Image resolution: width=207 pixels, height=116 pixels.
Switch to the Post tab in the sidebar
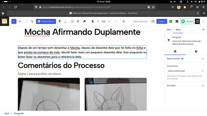[x=169, y=30]
